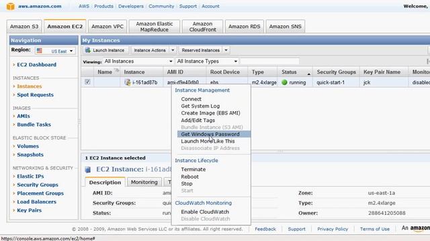Screen dimensions: 430x241
Task: Open Volumes under Elastic Block Store
Action: [x=28, y=146]
